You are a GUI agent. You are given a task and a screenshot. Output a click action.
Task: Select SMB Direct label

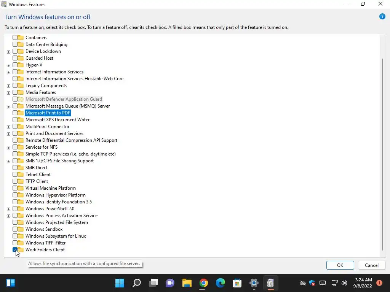pyautogui.click(x=37, y=168)
